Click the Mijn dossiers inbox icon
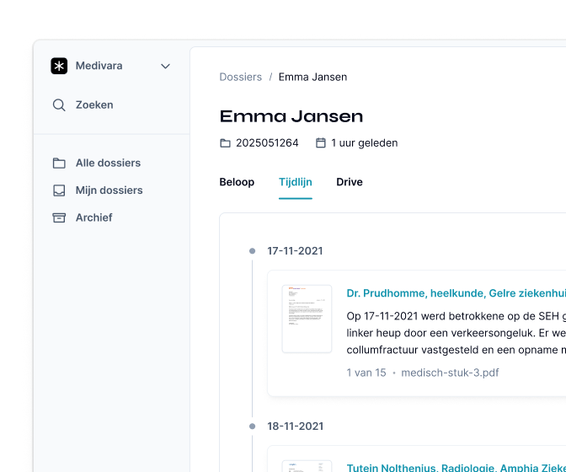 point(59,190)
